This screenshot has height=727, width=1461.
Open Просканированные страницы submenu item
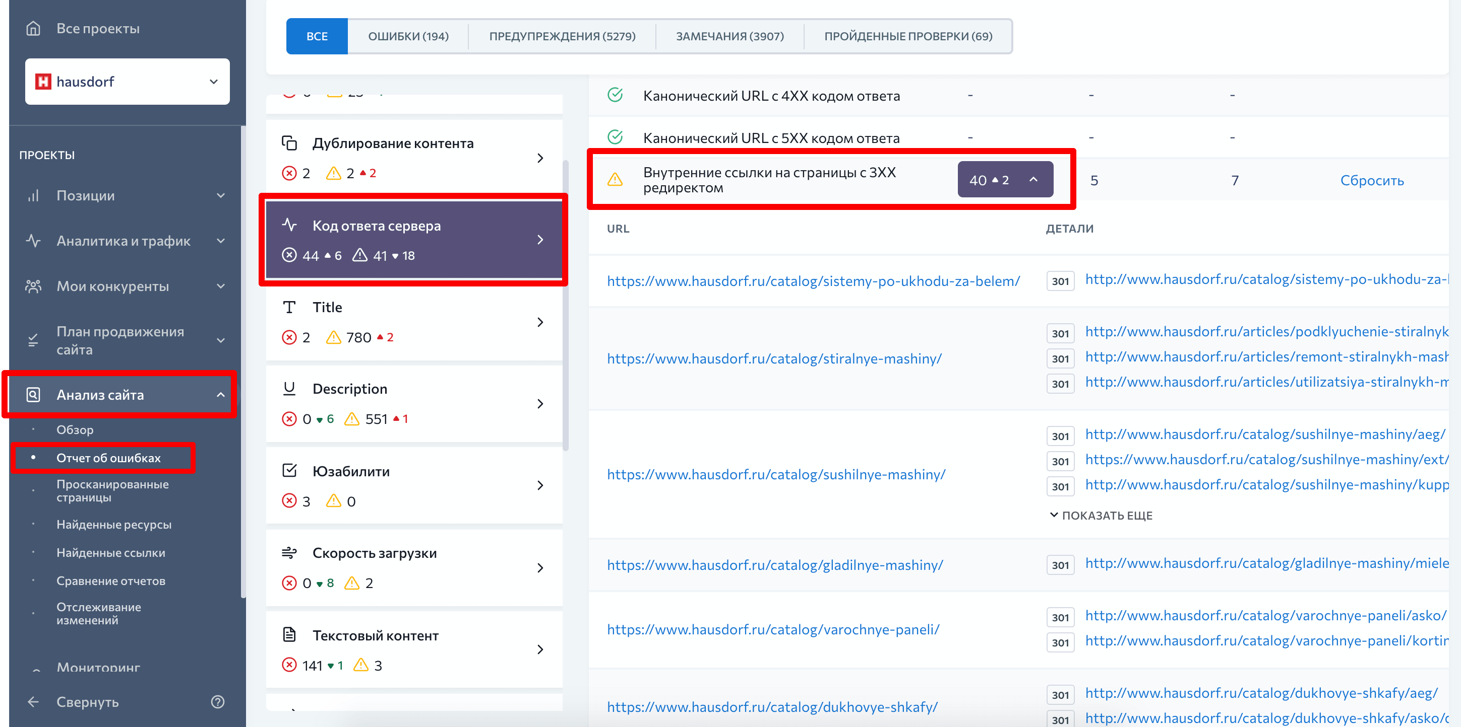point(112,491)
